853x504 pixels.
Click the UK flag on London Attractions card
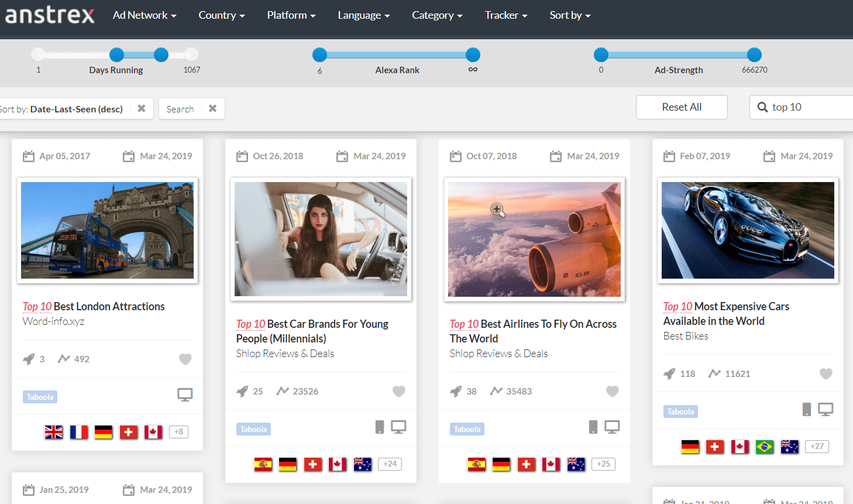click(54, 432)
